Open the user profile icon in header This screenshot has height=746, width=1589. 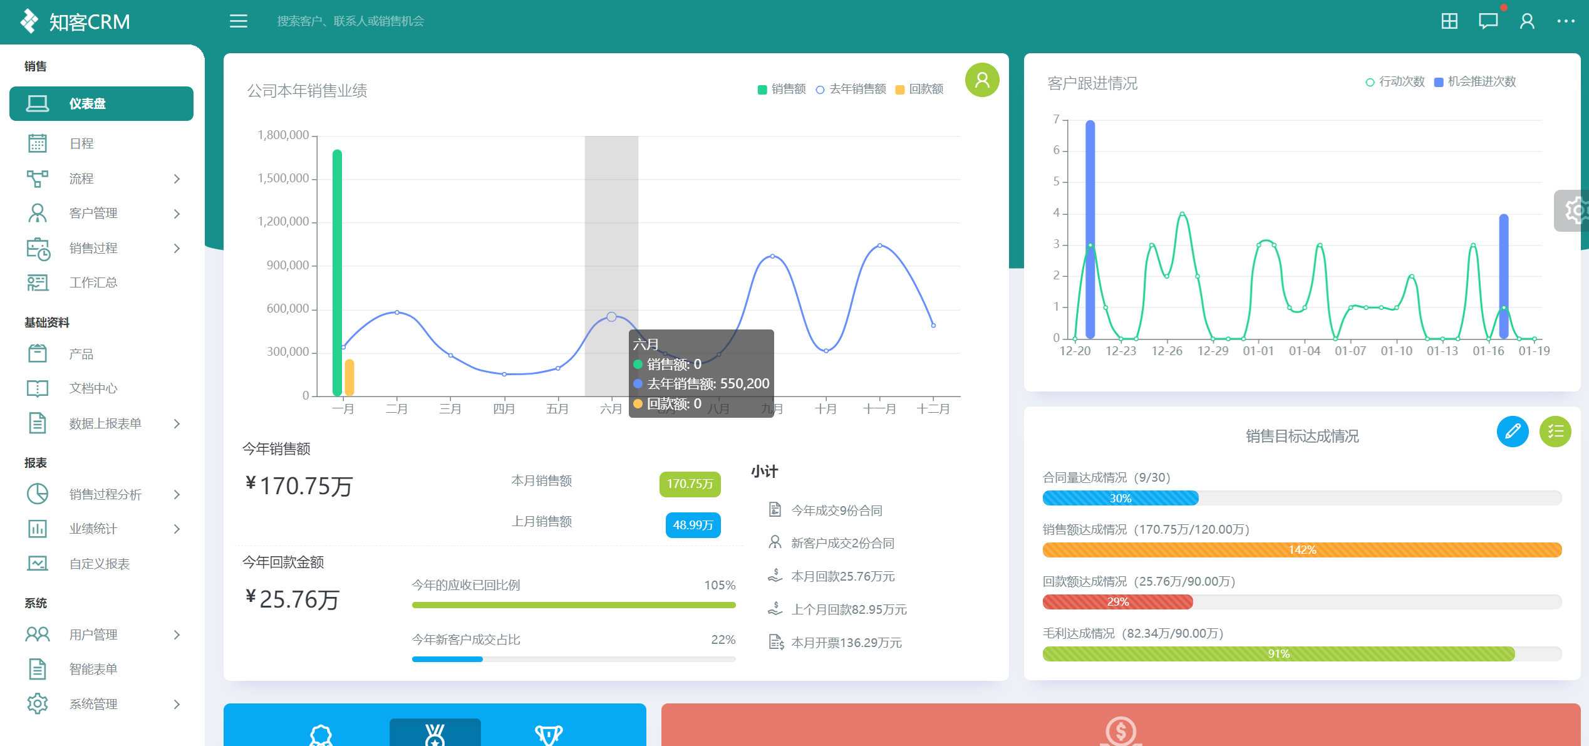point(1527,21)
